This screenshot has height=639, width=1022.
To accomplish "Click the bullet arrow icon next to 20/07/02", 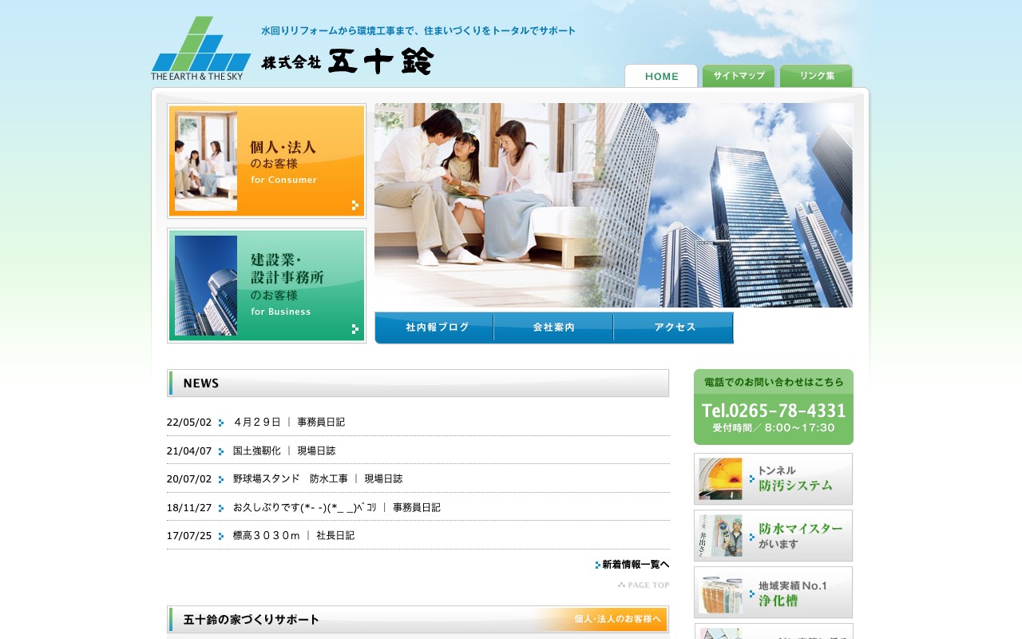I will (x=221, y=480).
